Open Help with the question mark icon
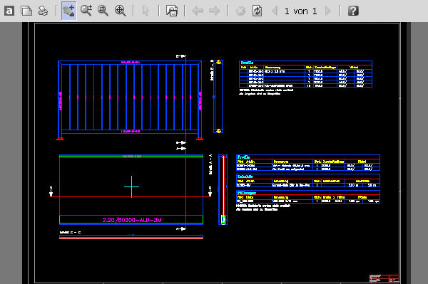Image resolution: width=428 pixels, height=284 pixels. (x=353, y=11)
